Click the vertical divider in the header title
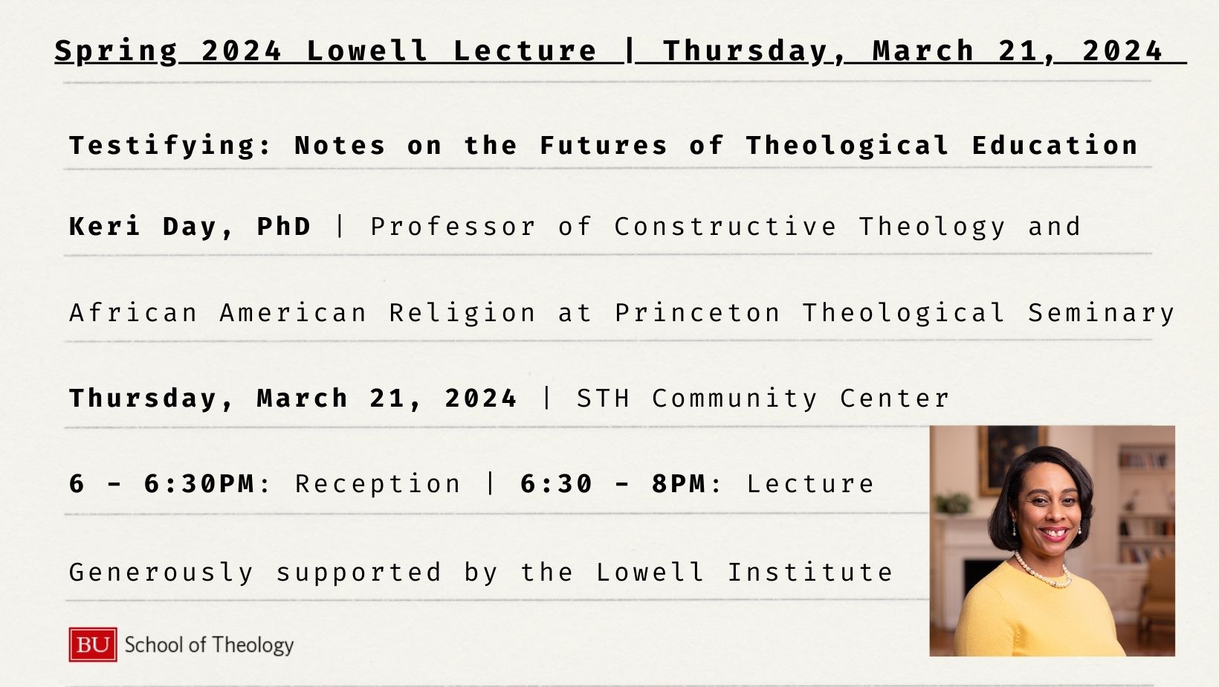The width and height of the screenshot is (1219, 687). (630, 50)
